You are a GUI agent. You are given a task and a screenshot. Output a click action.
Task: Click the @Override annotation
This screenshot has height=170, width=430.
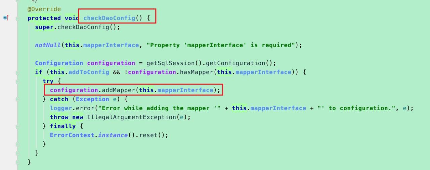pos(44,9)
